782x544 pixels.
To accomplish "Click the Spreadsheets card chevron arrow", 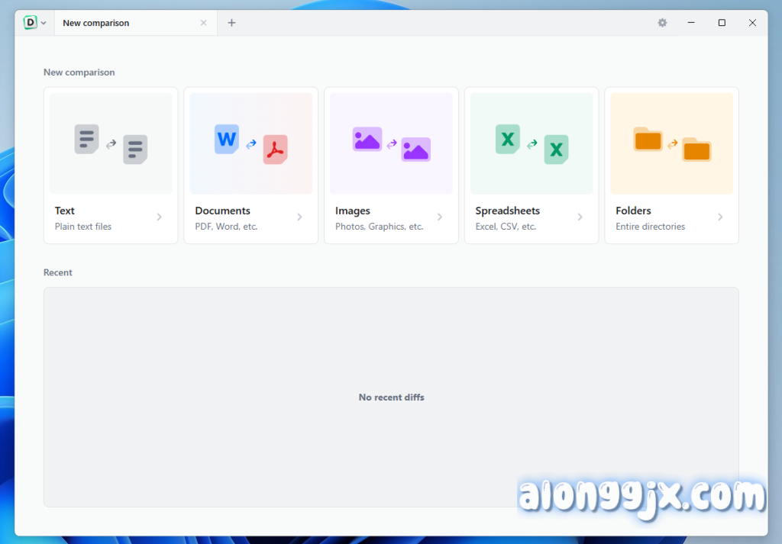I will (x=580, y=217).
